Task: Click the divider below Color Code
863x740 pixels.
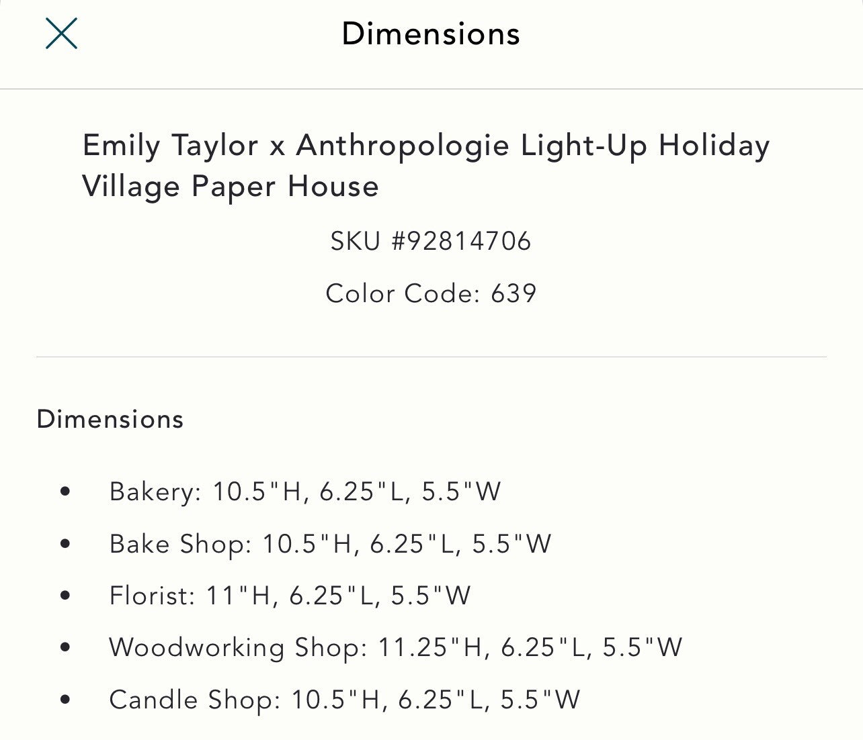Action: point(431,355)
